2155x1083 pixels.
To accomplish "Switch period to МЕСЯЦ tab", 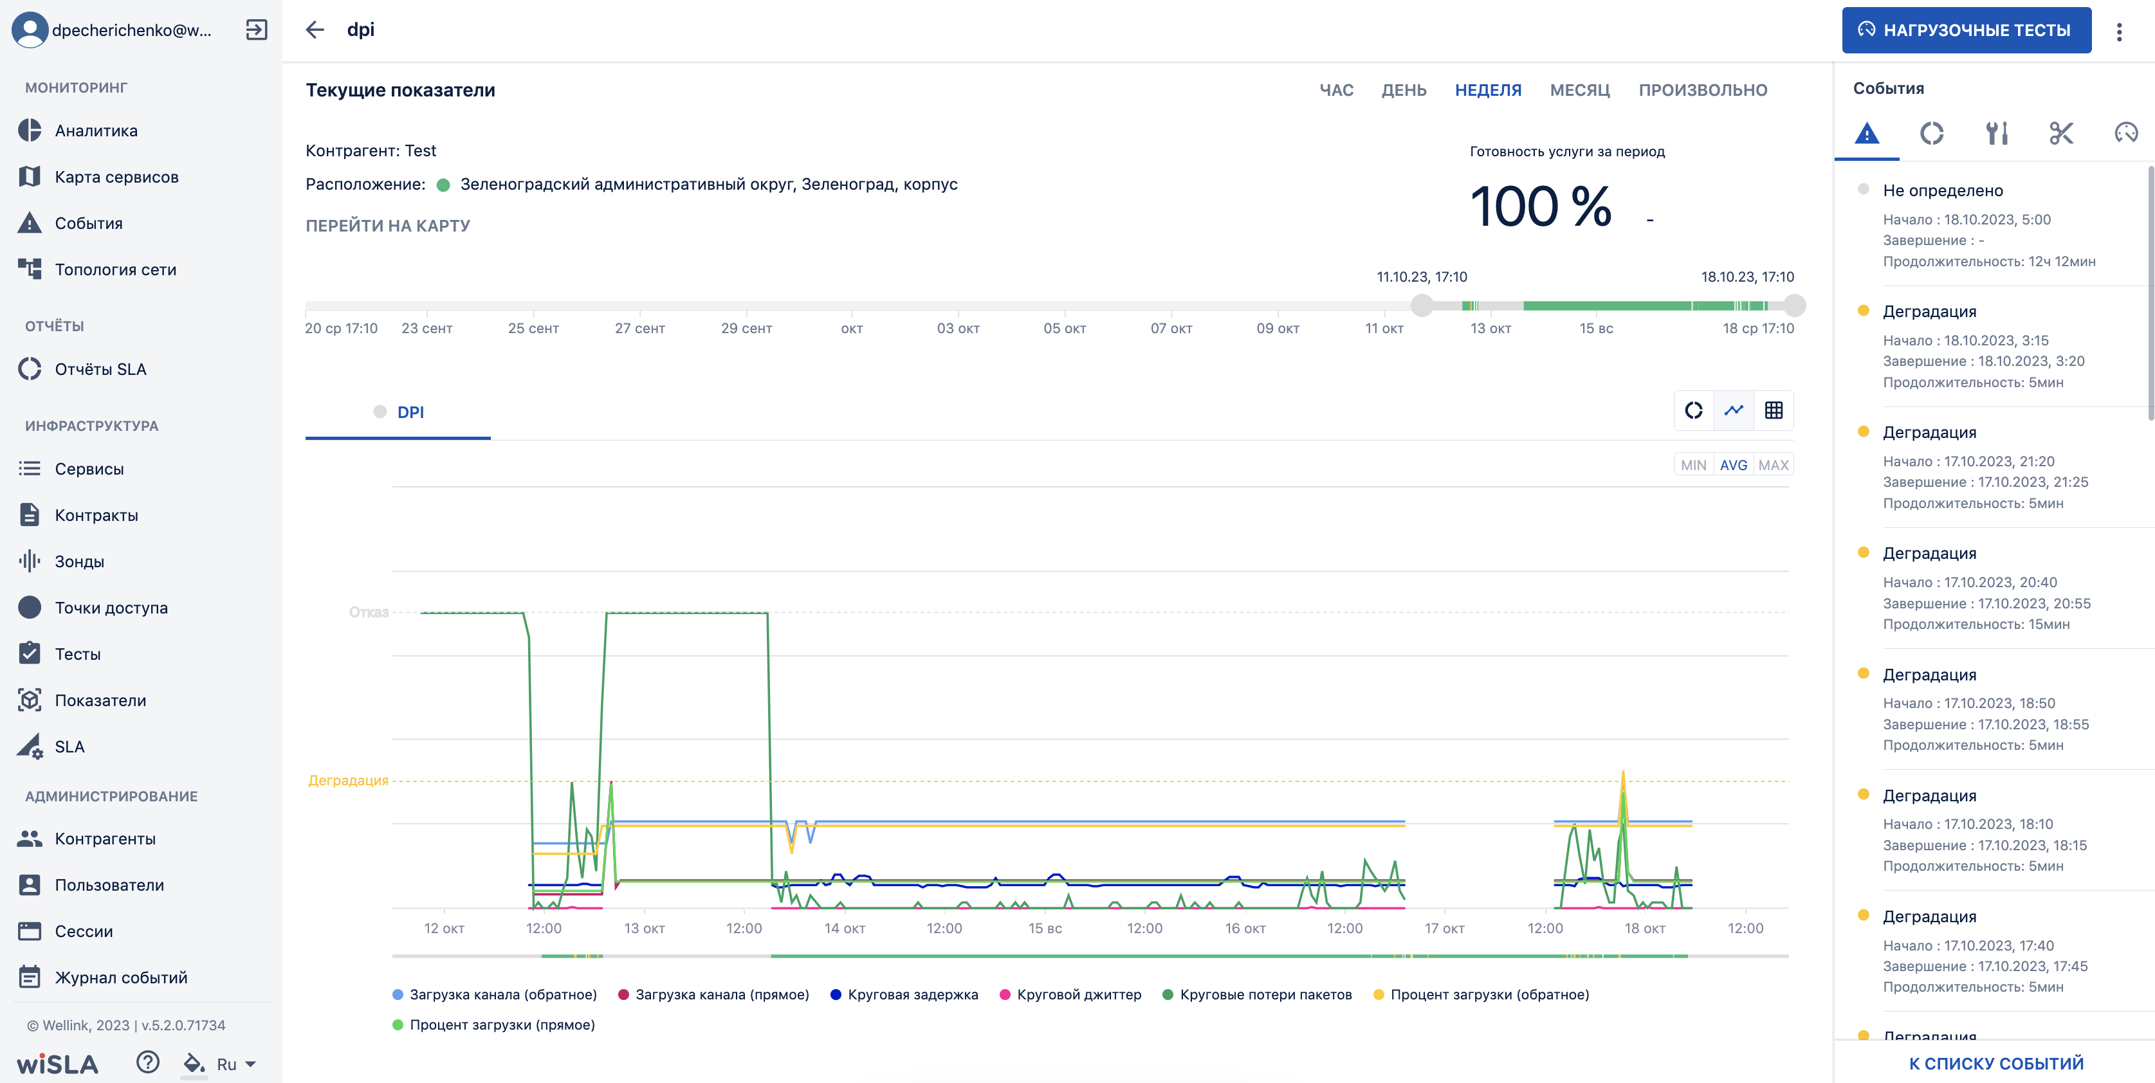I will coord(1579,90).
